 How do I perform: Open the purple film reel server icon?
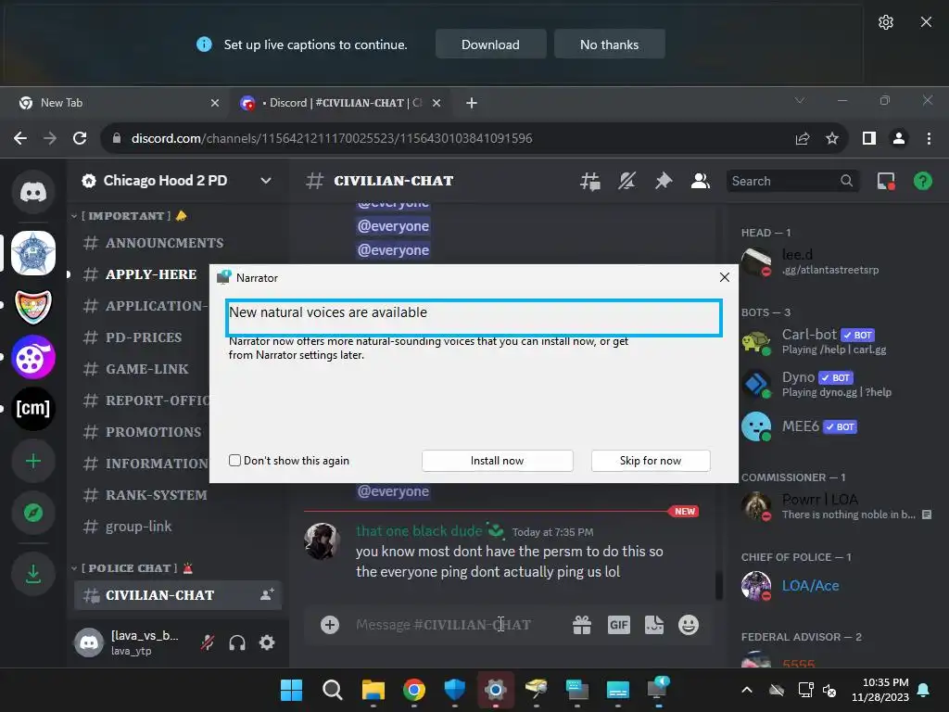pyautogui.click(x=33, y=357)
